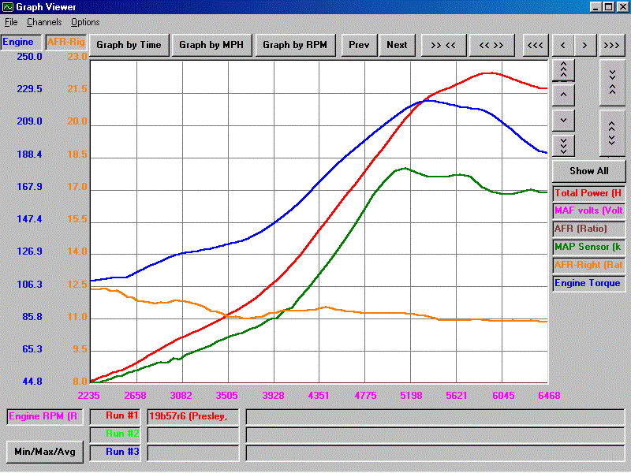Click the Next button
The image size is (631, 473).
397,45
